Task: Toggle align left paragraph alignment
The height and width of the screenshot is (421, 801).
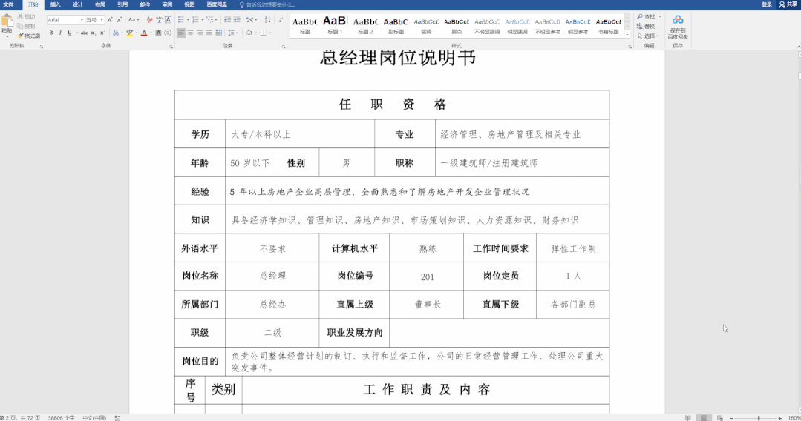Action: (181, 33)
